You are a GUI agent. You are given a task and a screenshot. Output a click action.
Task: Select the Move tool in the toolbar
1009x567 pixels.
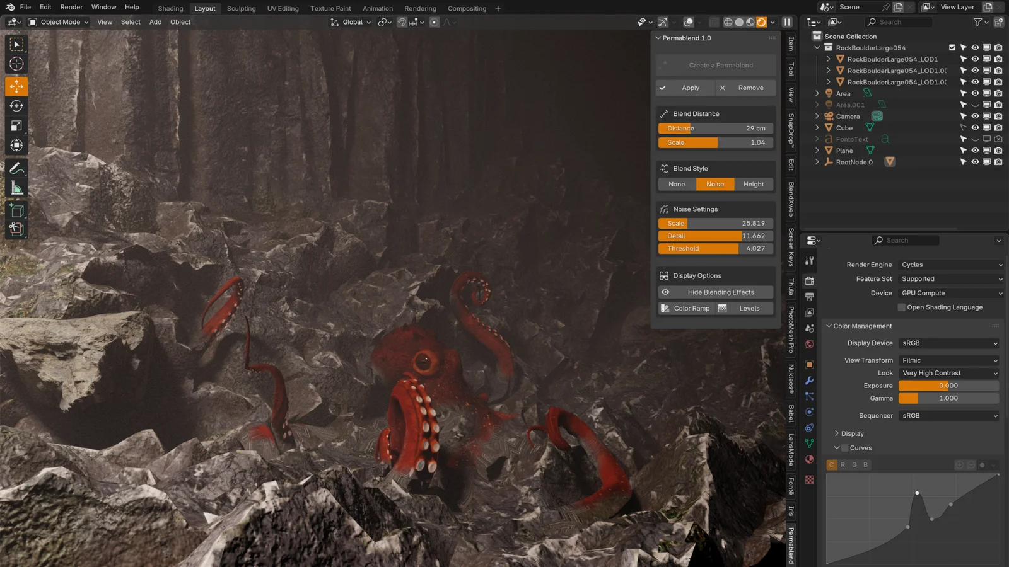(16, 86)
